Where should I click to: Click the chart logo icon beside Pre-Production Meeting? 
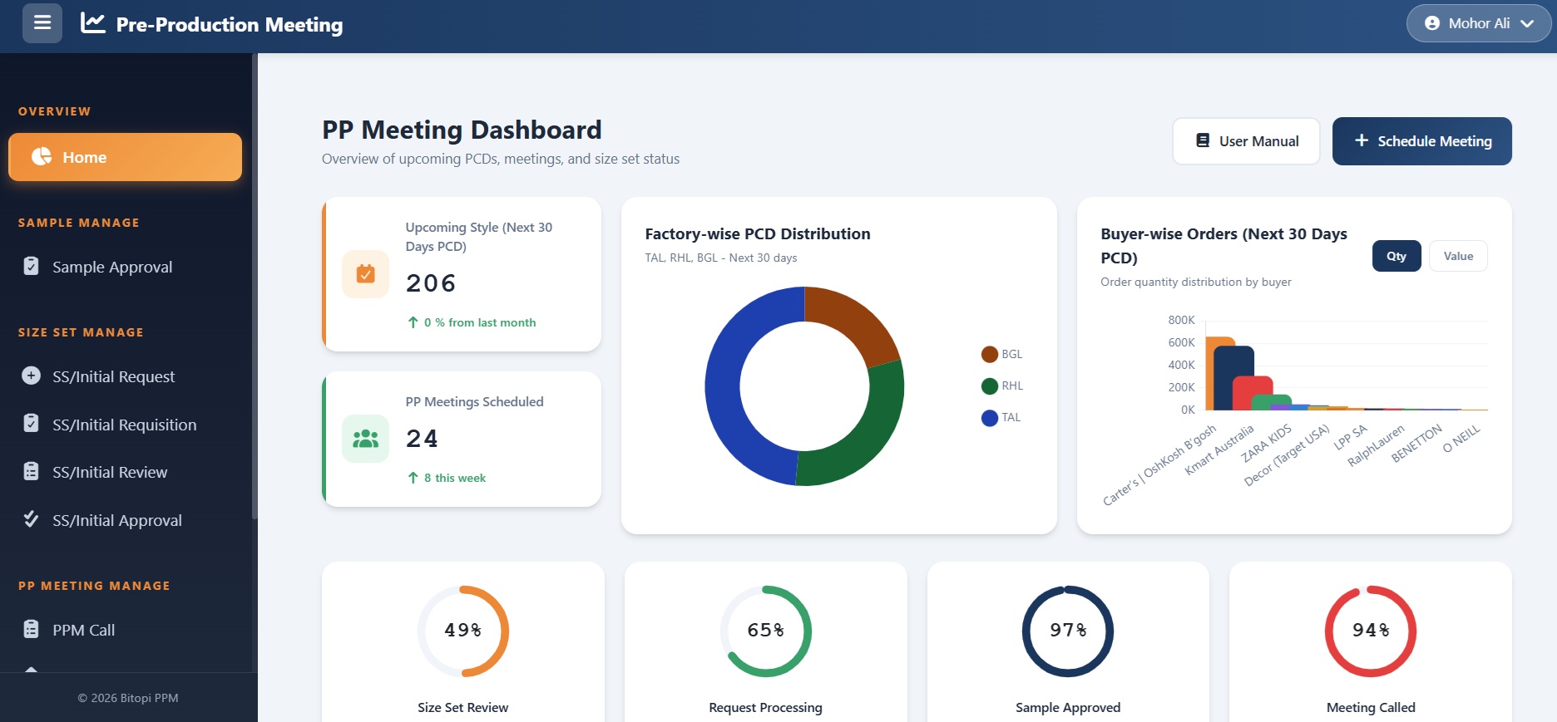click(x=93, y=23)
